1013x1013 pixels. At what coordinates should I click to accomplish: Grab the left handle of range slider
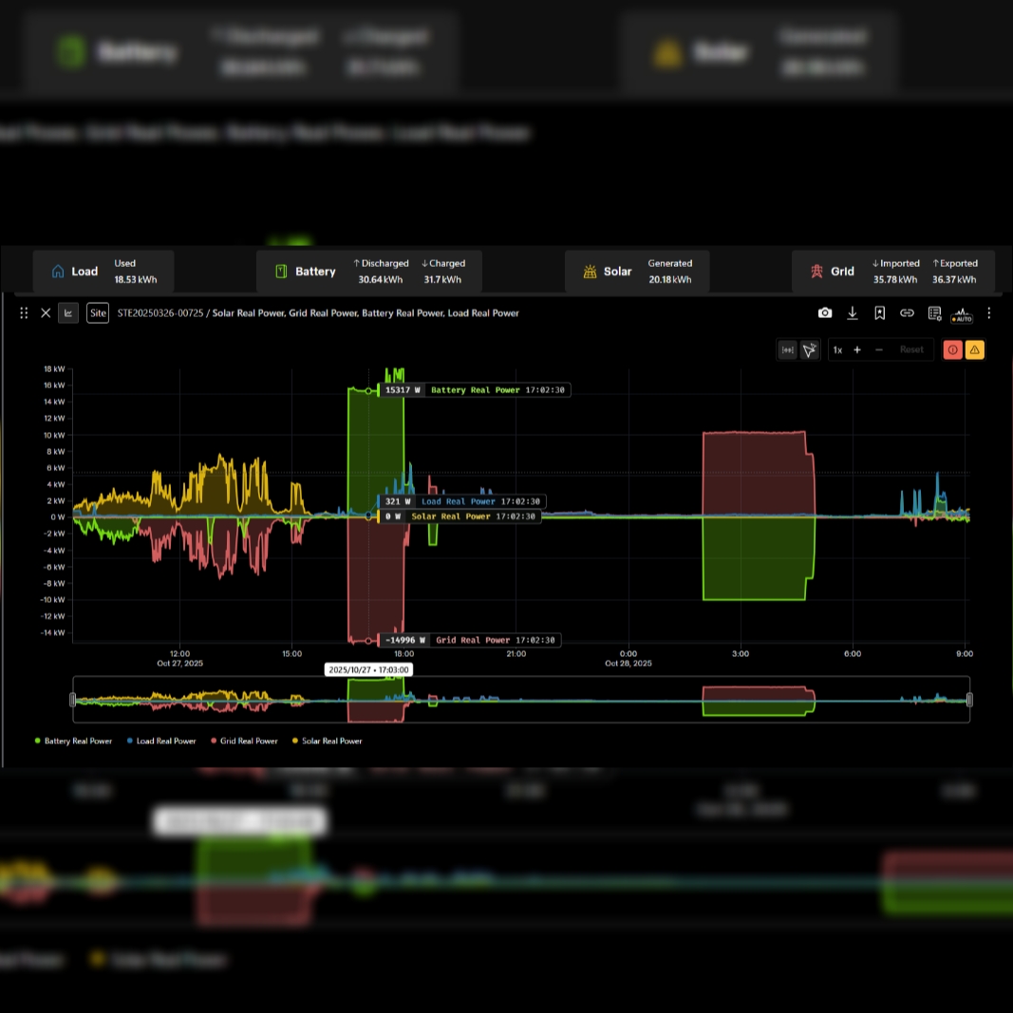[73, 700]
